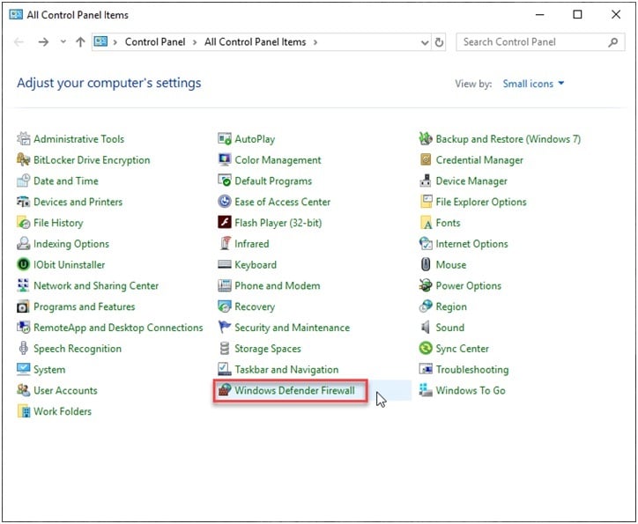The image size is (638, 524).
Task: Click the Administrative Tools icon
Action: click(x=23, y=139)
